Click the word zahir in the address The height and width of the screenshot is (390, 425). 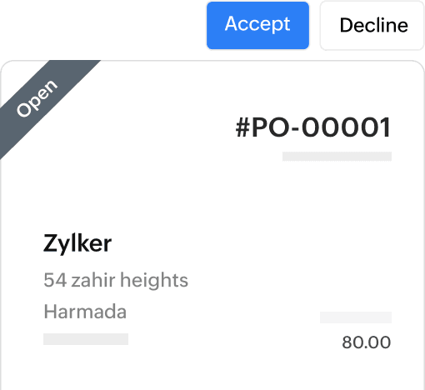coord(93,279)
